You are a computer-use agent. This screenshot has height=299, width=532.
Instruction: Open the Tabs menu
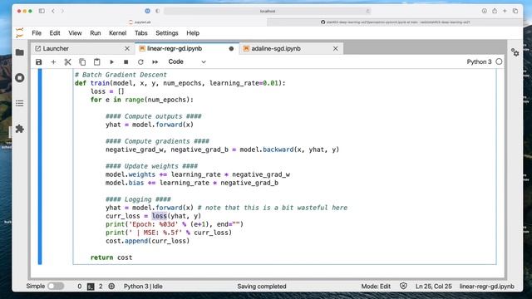pyautogui.click(x=140, y=33)
